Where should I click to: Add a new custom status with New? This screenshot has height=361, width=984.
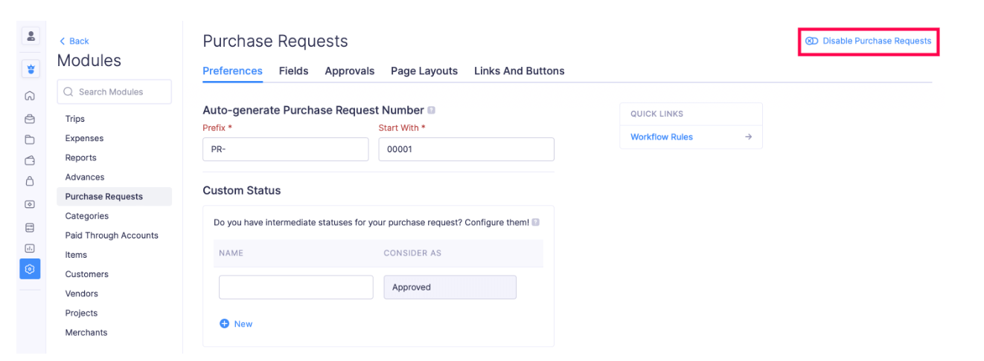(243, 324)
